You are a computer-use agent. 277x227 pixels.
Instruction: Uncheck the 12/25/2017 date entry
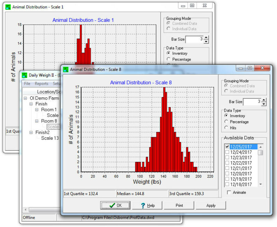(x=226, y=147)
